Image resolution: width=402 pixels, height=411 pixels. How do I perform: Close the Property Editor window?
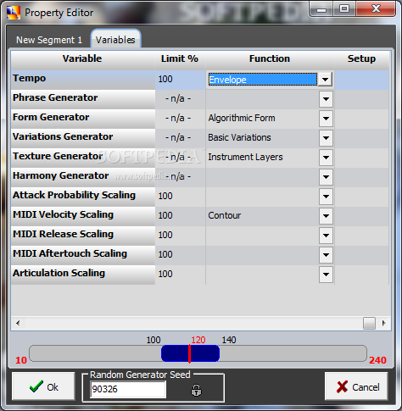click(376, 9)
